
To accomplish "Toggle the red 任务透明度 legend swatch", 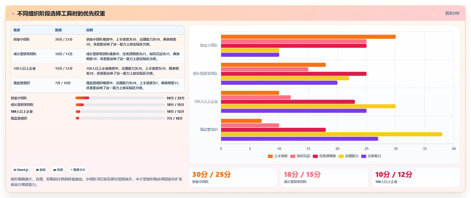I will tap(315, 156).
